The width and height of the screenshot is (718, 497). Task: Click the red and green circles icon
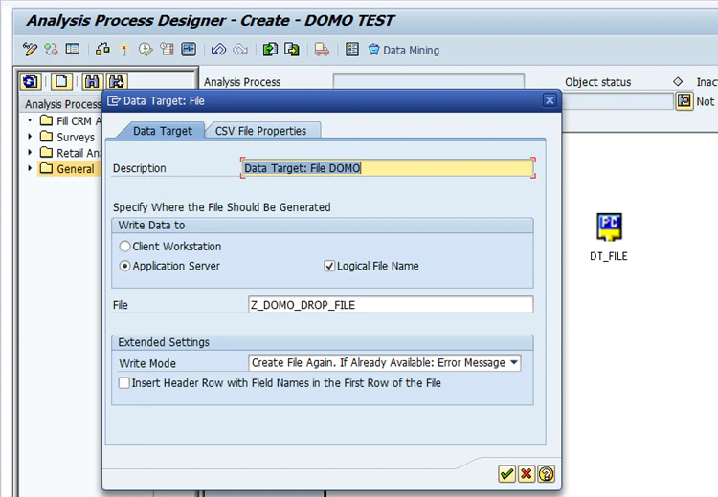click(51, 50)
